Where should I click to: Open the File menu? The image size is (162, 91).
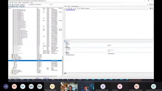10,3
